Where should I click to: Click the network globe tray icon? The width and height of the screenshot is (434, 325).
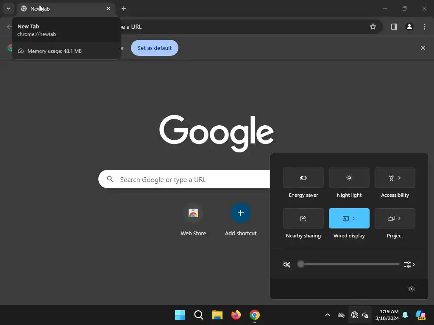pyautogui.click(x=355, y=315)
